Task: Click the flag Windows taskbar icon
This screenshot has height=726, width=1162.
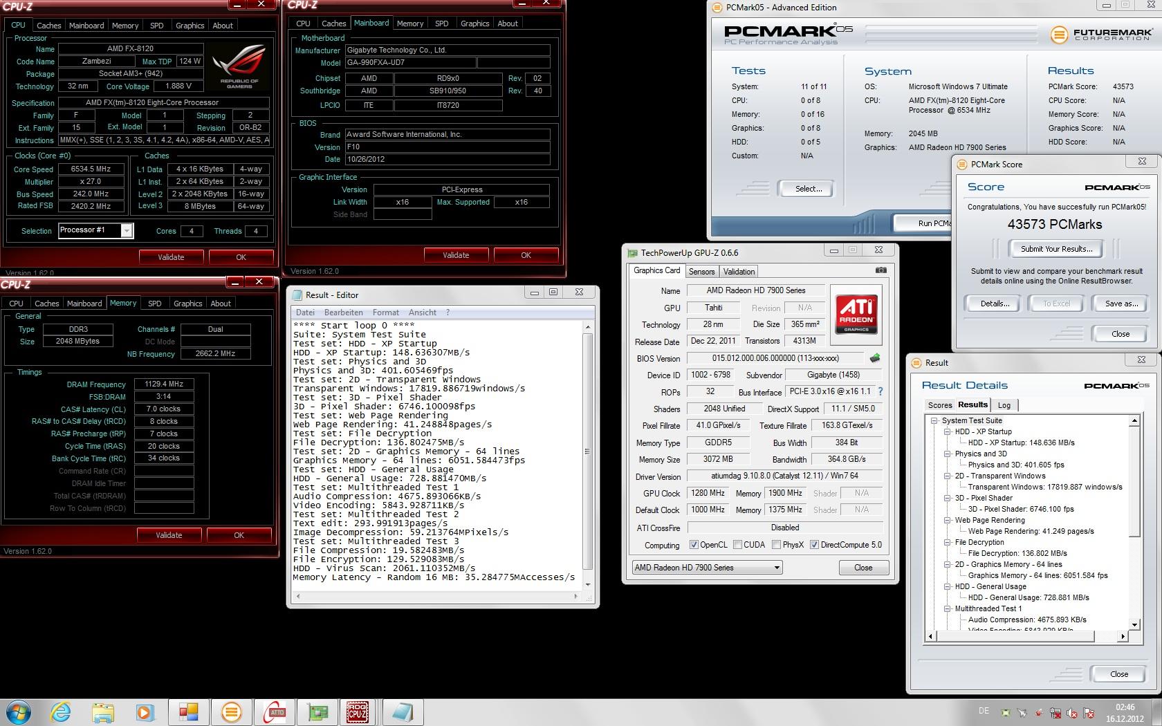Action: (187, 712)
